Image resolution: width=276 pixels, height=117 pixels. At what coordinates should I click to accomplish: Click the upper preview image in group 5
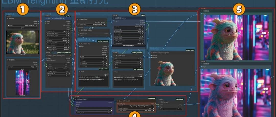tap(236, 37)
